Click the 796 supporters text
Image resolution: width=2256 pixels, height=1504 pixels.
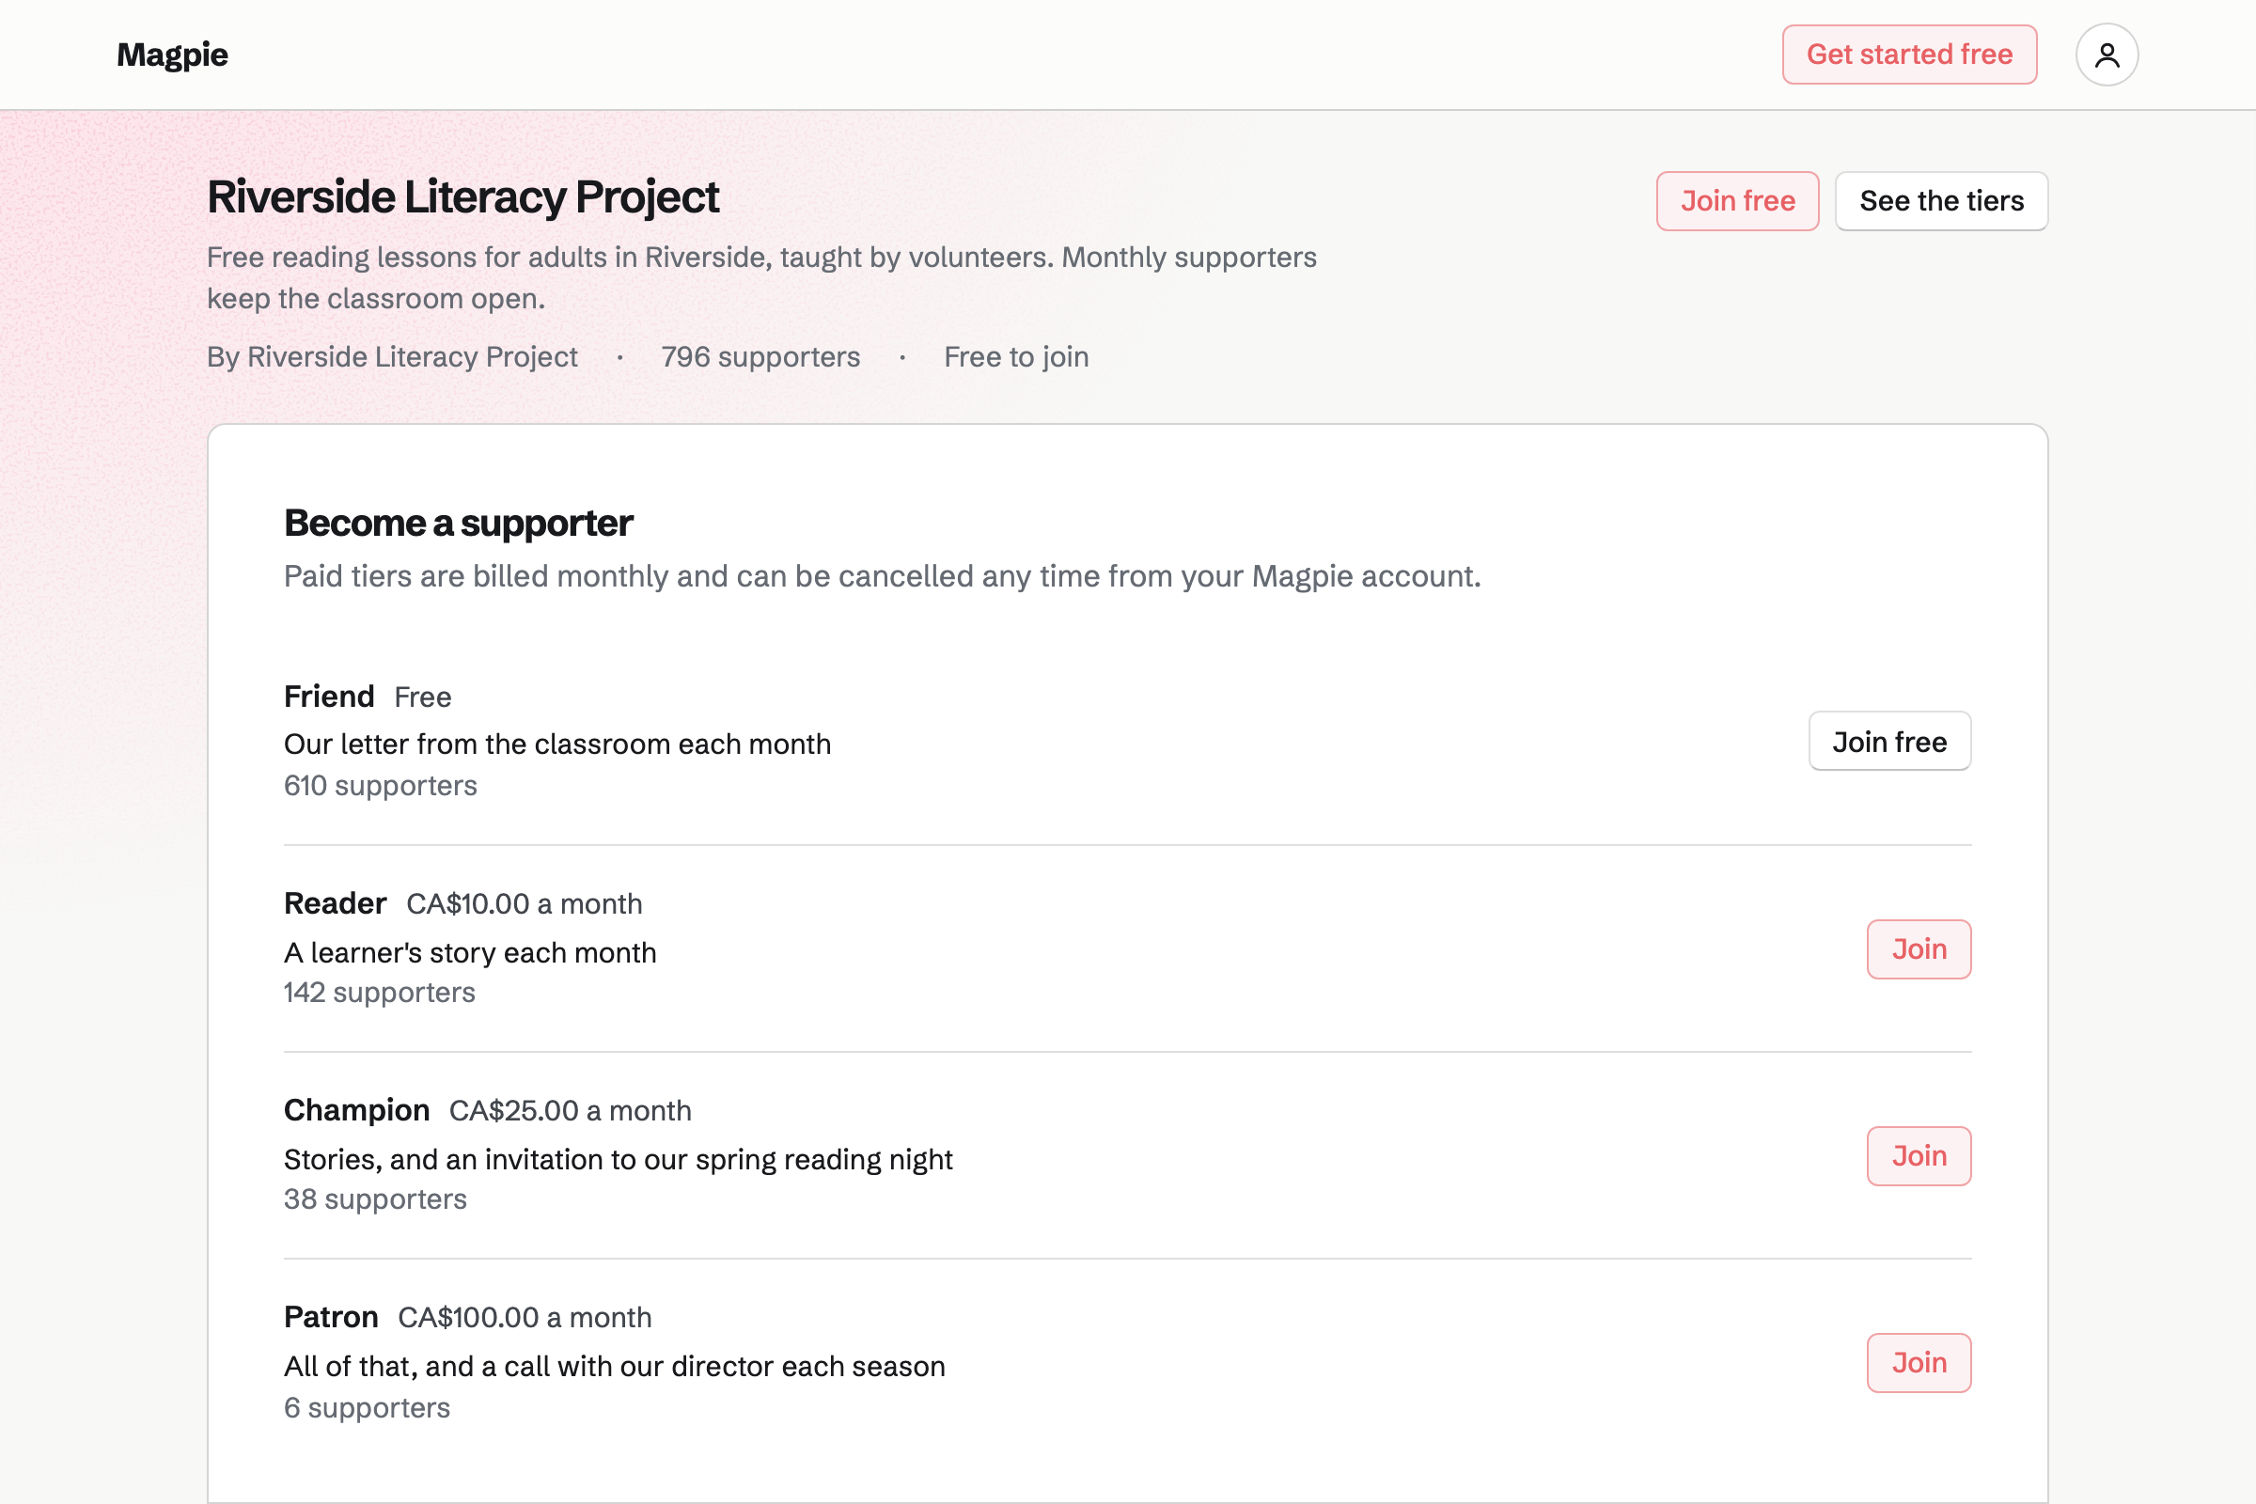coord(760,357)
